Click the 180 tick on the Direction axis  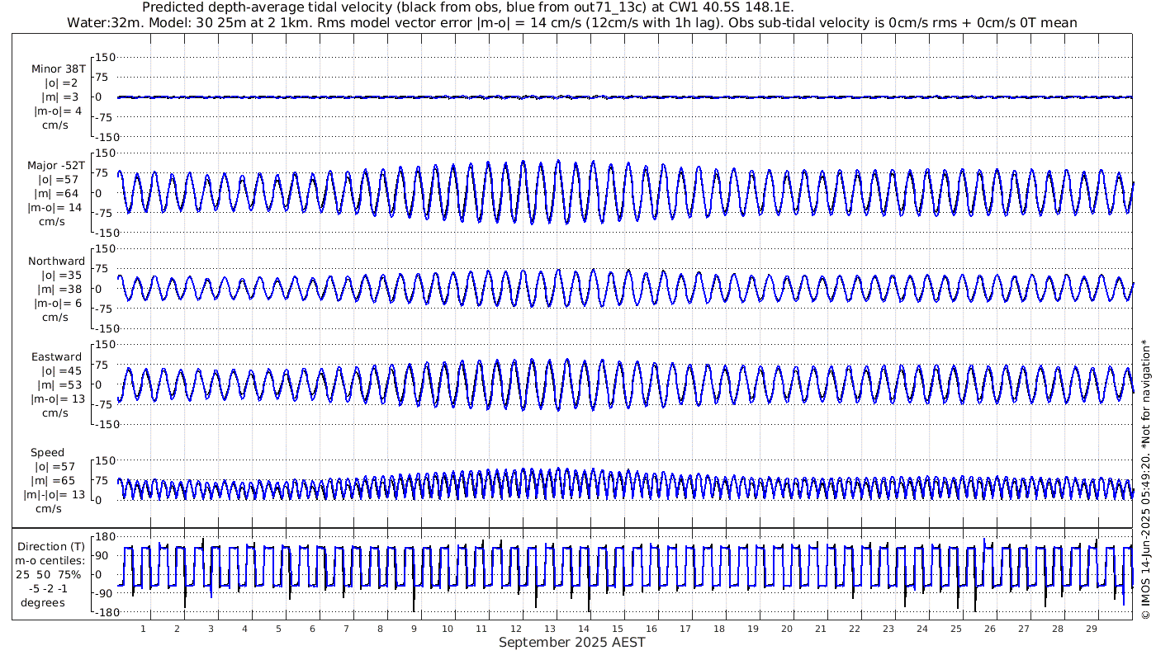[102, 537]
